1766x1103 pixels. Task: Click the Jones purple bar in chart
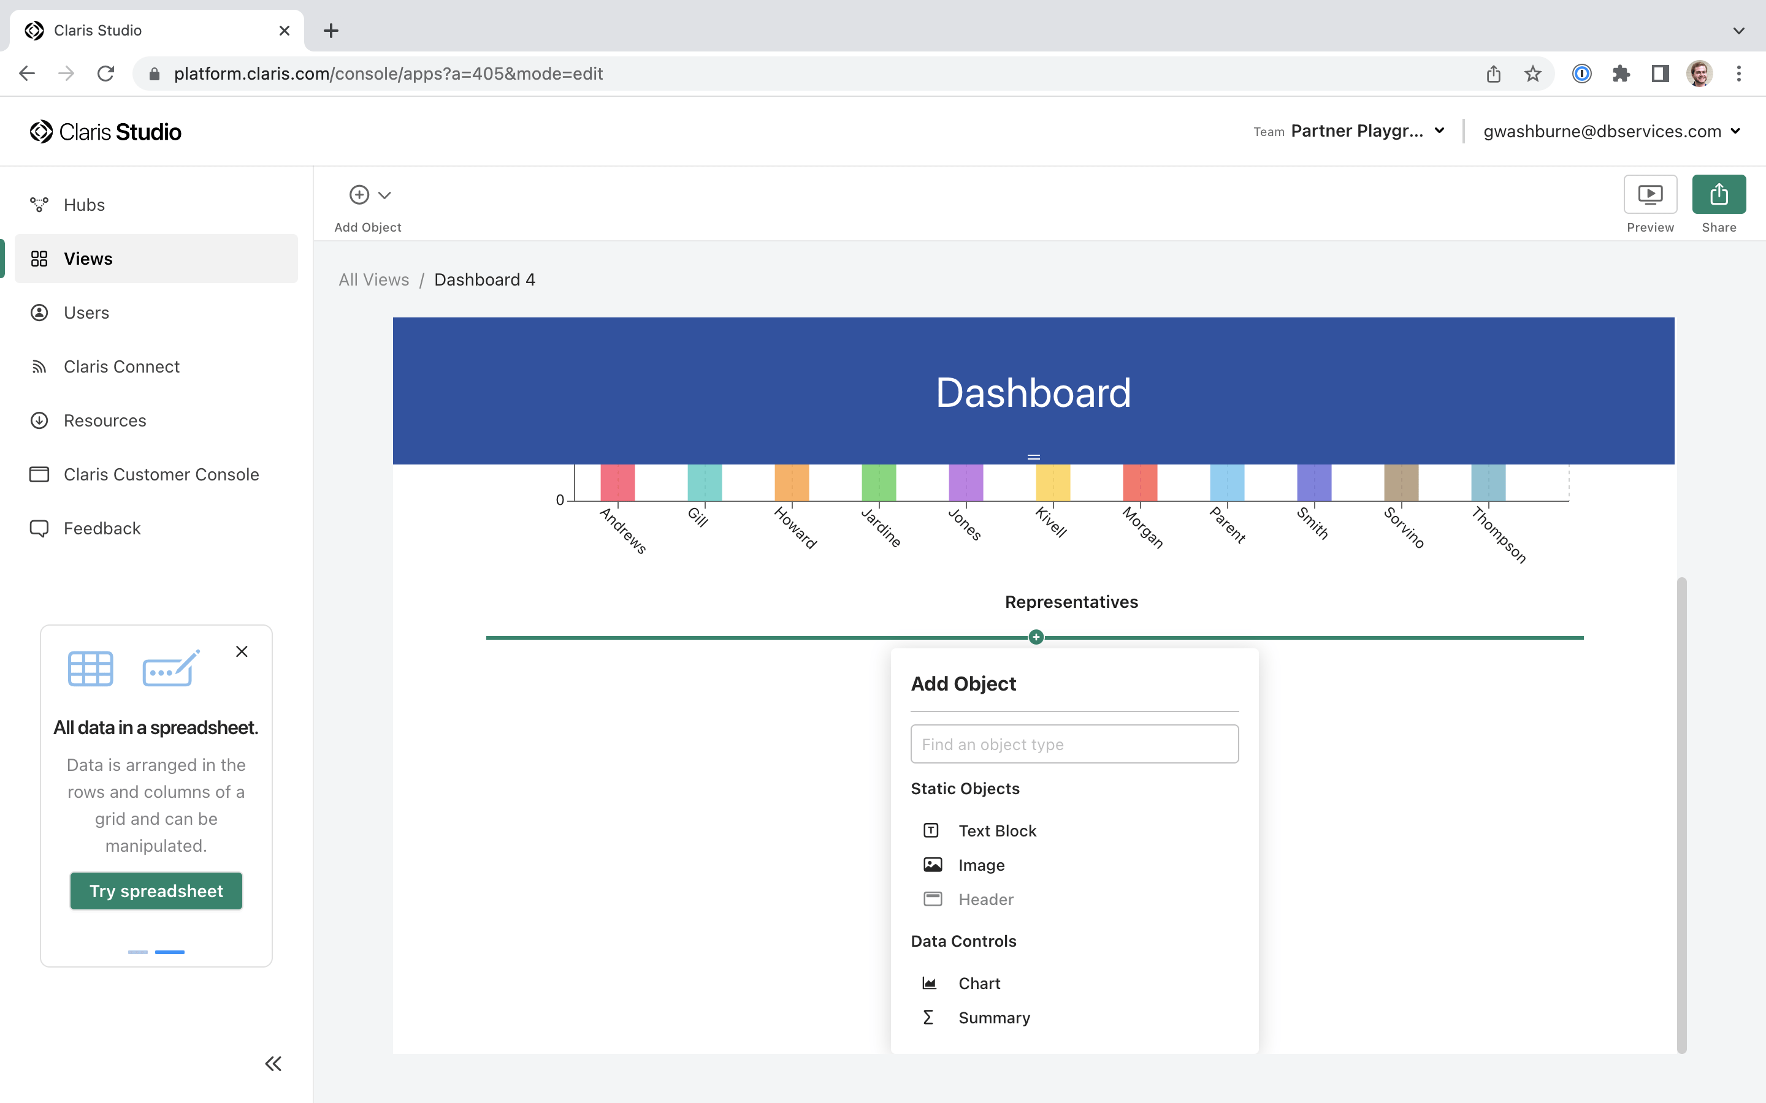tap(965, 483)
